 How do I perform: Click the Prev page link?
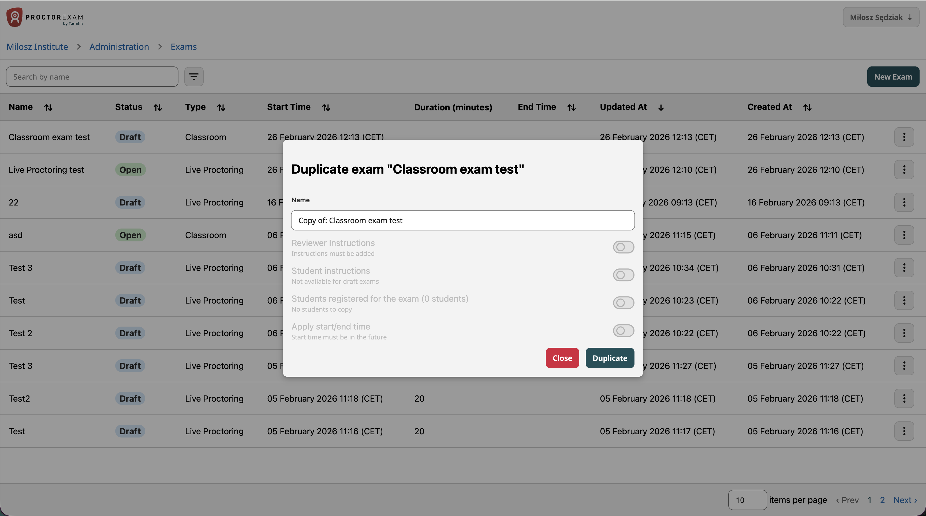[847, 500]
